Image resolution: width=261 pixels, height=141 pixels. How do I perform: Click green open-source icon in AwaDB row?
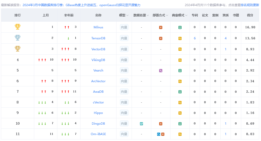(180, 92)
